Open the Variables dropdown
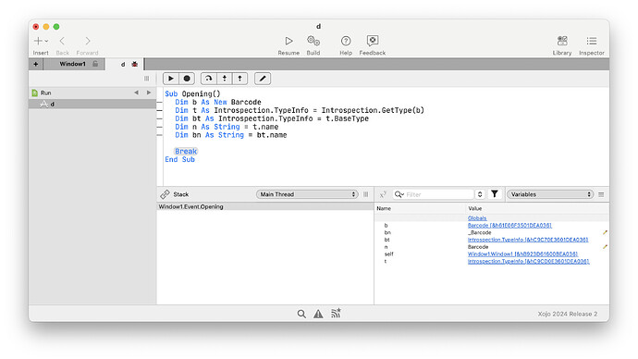This screenshot has width=638, height=359. point(550,194)
